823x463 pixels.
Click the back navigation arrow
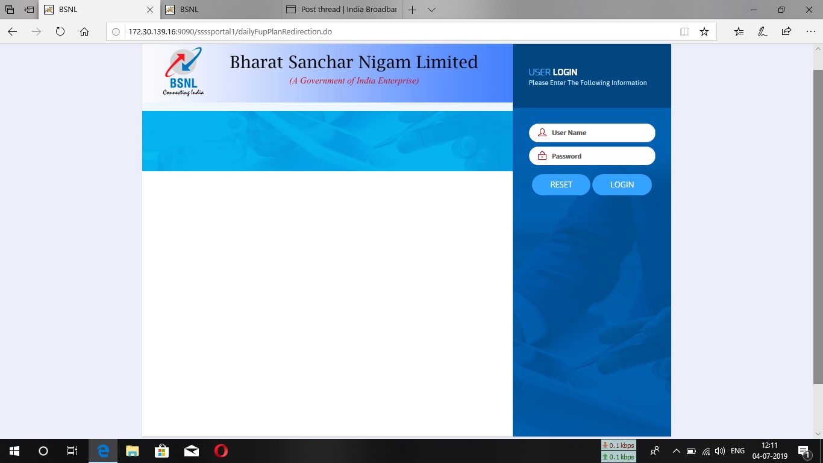tap(12, 32)
